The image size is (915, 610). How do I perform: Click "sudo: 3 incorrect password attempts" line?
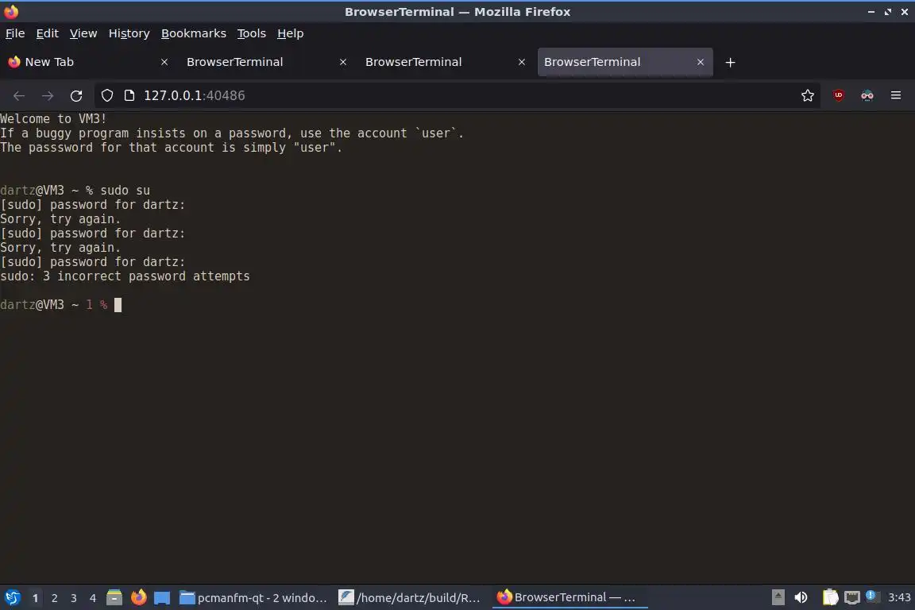(x=125, y=276)
